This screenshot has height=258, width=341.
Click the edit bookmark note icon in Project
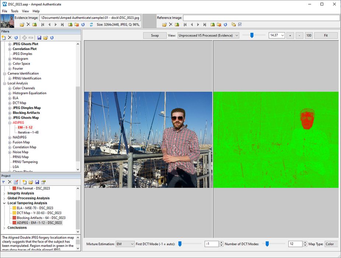pyautogui.click(x=16, y=182)
